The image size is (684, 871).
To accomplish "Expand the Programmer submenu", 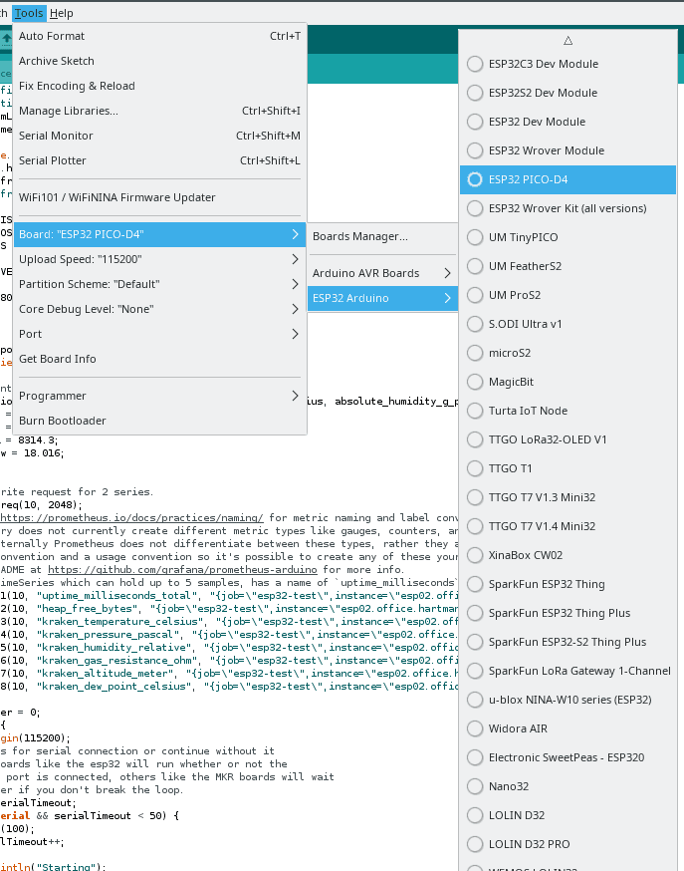I will [159, 396].
